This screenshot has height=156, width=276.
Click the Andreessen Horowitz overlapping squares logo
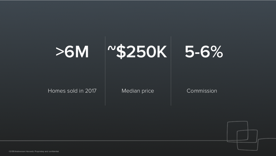tap(243, 135)
